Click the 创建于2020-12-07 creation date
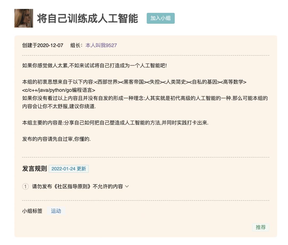This screenshot has width=288, height=245. click(43, 45)
